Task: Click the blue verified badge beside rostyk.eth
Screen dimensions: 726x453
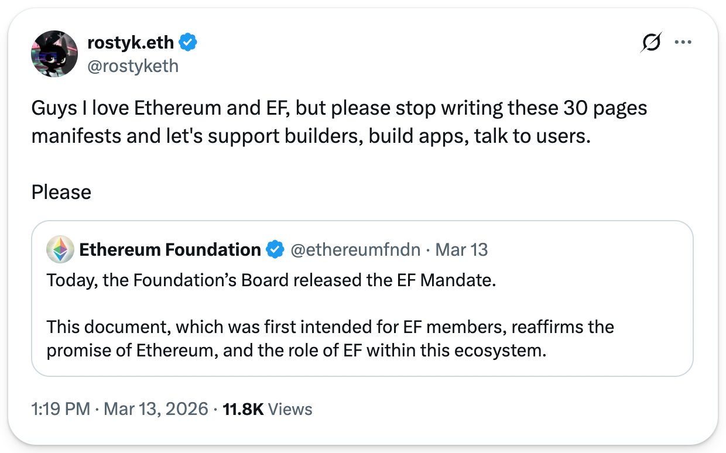Action: [189, 42]
